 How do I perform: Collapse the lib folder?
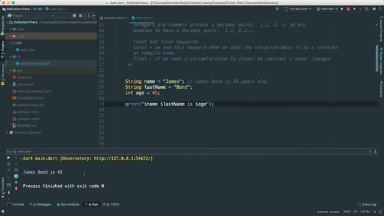[11, 56]
